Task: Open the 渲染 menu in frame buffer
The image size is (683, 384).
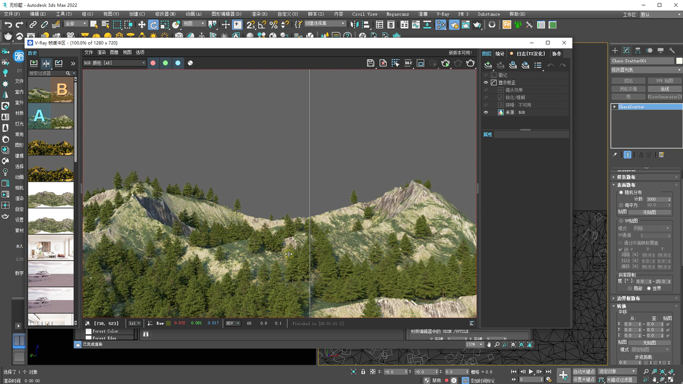Action: pos(101,53)
